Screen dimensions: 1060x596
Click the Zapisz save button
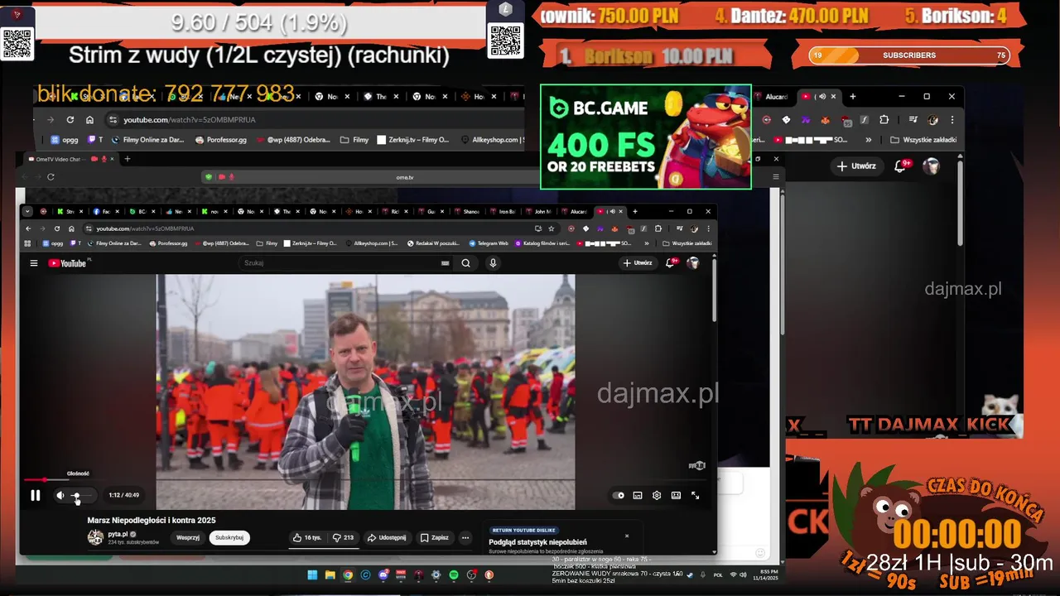click(x=435, y=537)
